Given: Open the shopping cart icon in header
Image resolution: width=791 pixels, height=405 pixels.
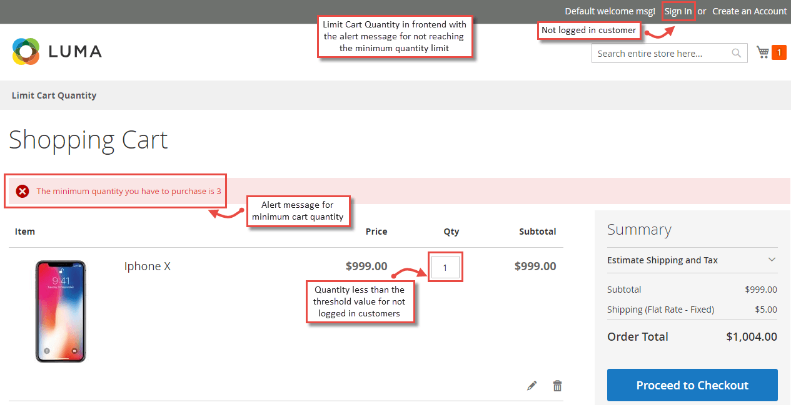Looking at the screenshot, I should [x=763, y=52].
